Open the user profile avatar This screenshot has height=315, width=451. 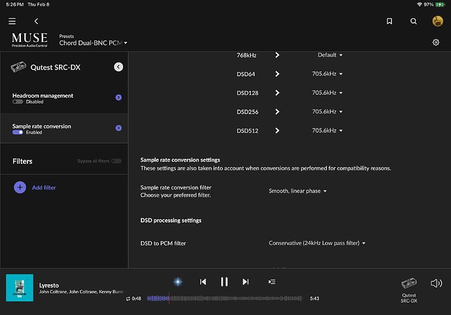pyautogui.click(x=437, y=22)
